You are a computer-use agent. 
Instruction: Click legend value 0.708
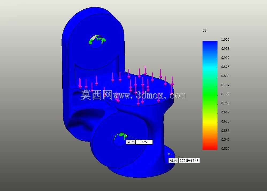(x=225, y=103)
